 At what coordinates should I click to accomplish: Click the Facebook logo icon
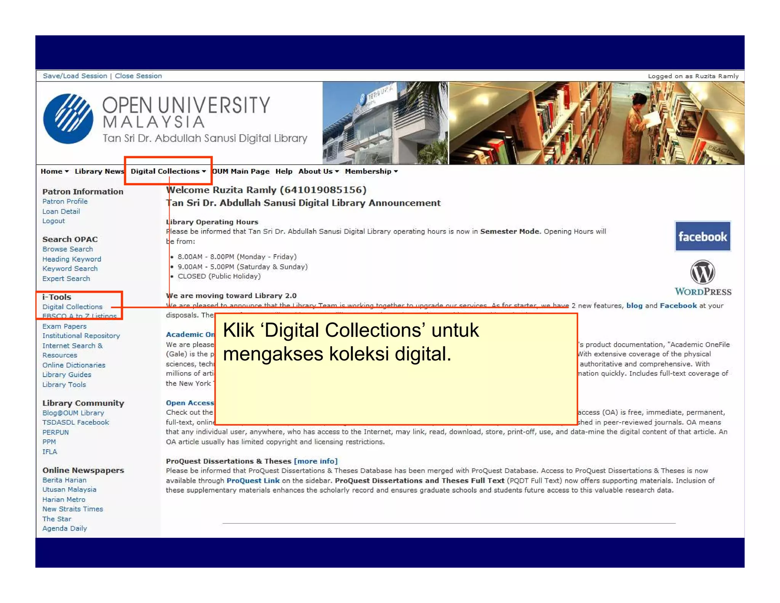[702, 236]
